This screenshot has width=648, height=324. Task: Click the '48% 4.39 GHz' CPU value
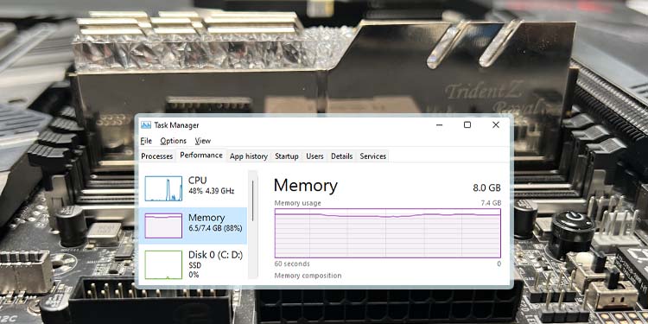(211, 191)
